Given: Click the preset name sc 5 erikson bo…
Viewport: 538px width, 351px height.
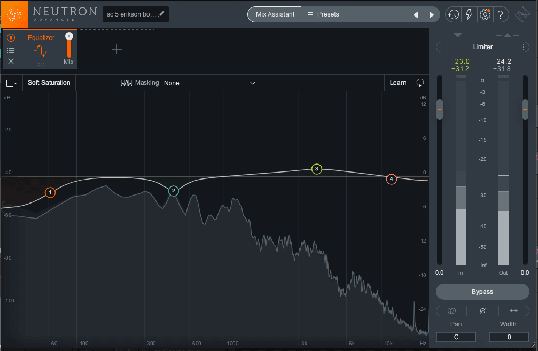Looking at the screenshot, I should pyautogui.click(x=131, y=14).
